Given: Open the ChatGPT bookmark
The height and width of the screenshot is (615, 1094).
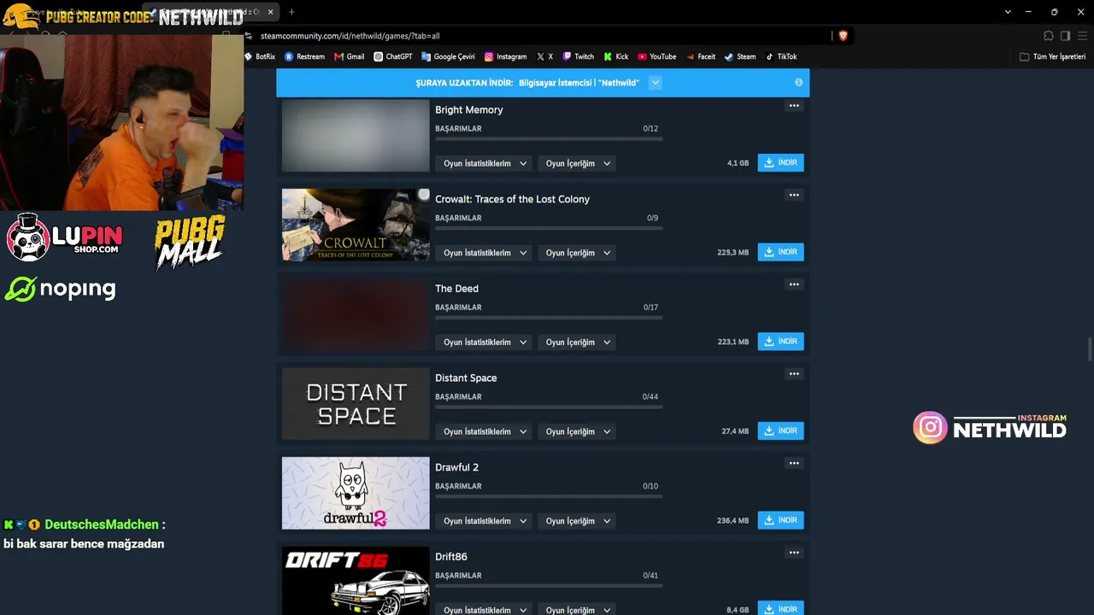Looking at the screenshot, I should pyautogui.click(x=393, y=56).
